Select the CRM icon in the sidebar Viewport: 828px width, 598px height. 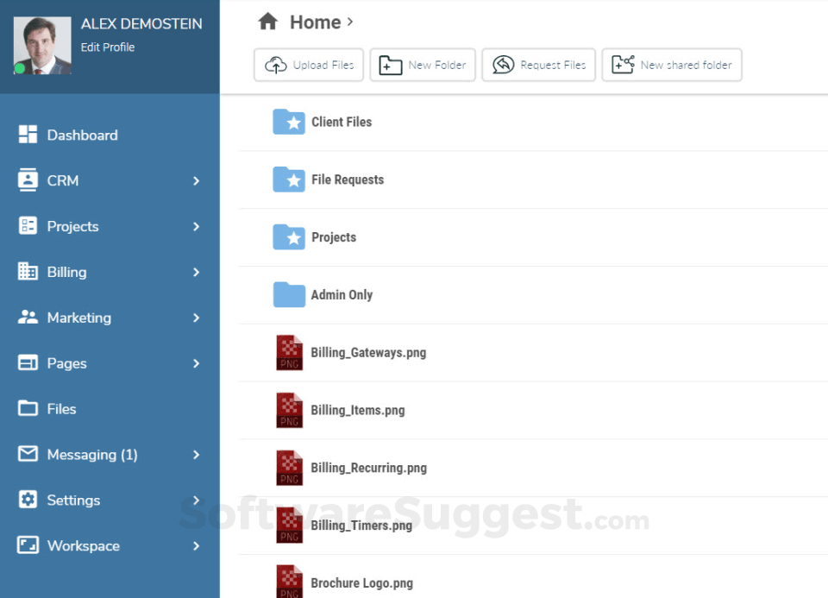[26, 180]
